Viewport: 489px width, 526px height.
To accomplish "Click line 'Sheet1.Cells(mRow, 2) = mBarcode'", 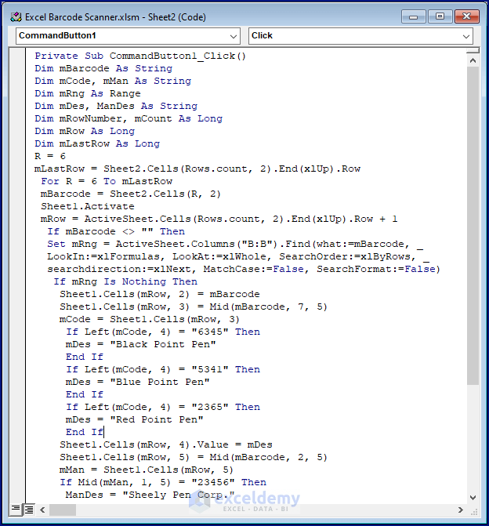I will [x=160, y=294].
